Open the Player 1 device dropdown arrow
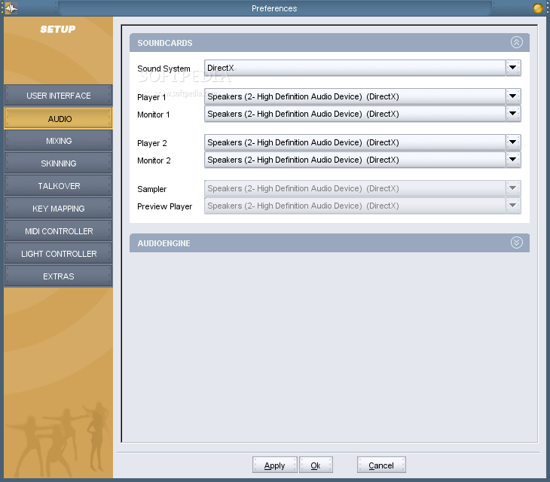 pos(513,96)
